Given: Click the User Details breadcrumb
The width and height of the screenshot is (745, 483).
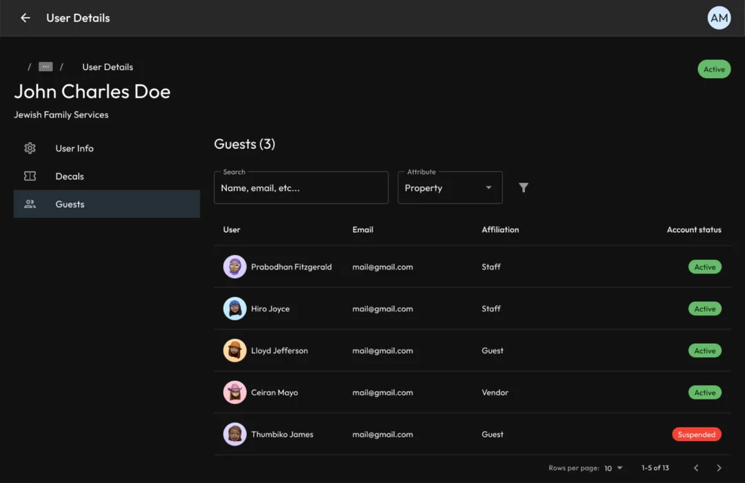Looking at the screenshot, I should point(108,67).
